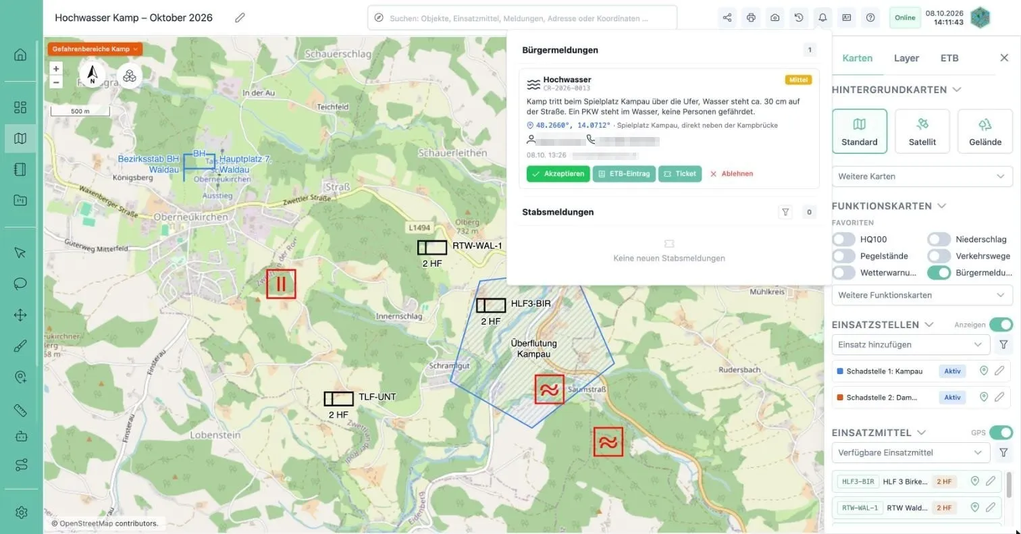Open the dashboard grid icon in sidebar
Image resolution: width=1021 pixels, height=534 pixels.
[x=20, y=107]
